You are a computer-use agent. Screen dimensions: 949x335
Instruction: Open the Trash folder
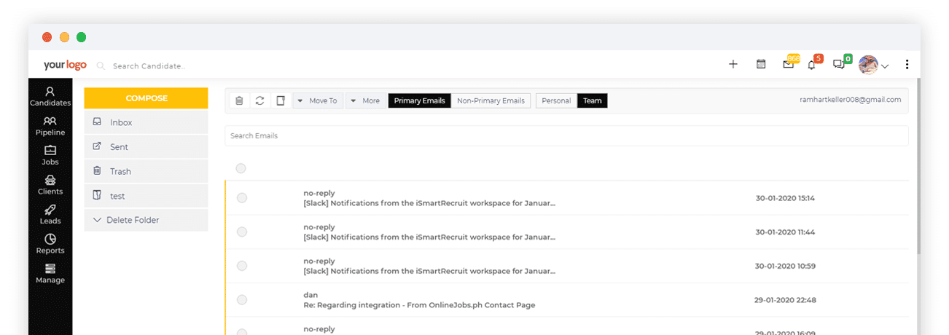tap(146, 171)
